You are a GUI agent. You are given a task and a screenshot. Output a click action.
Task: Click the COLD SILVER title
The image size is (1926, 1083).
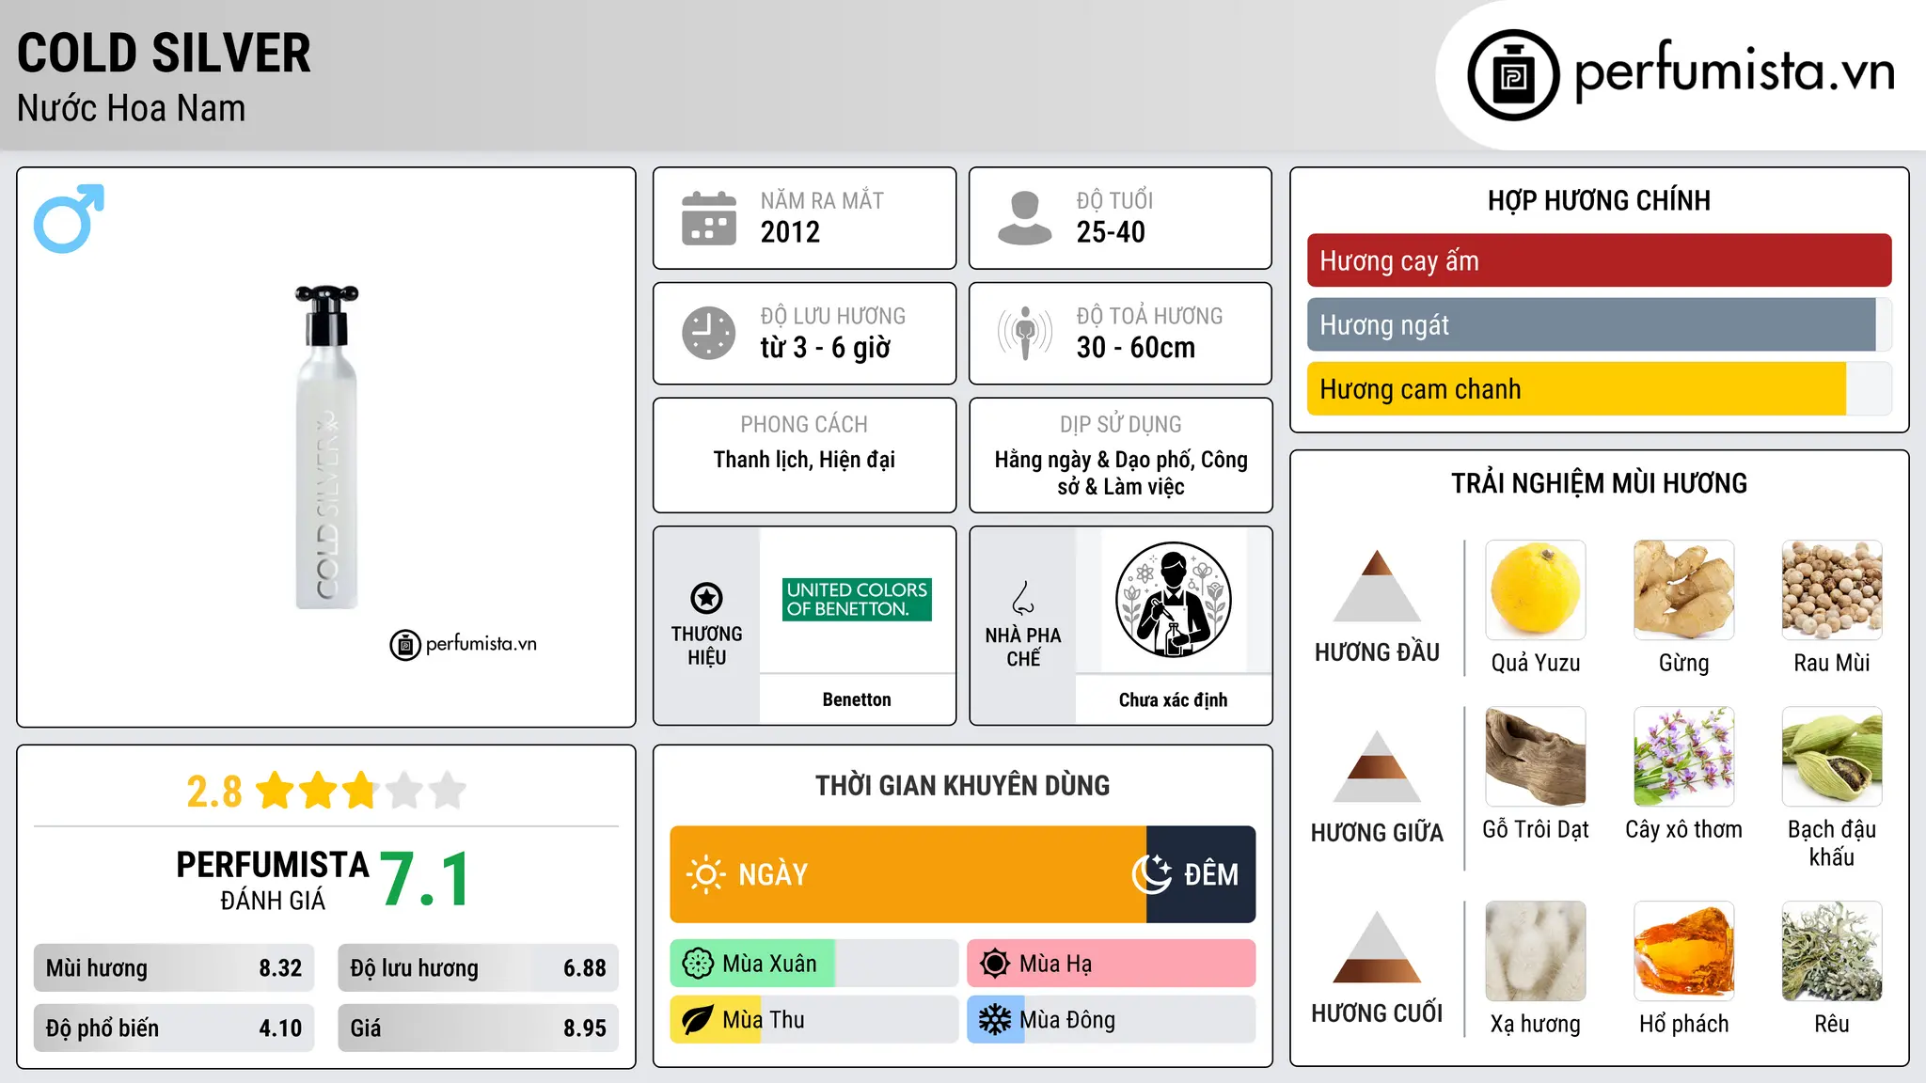pos(164,54)
